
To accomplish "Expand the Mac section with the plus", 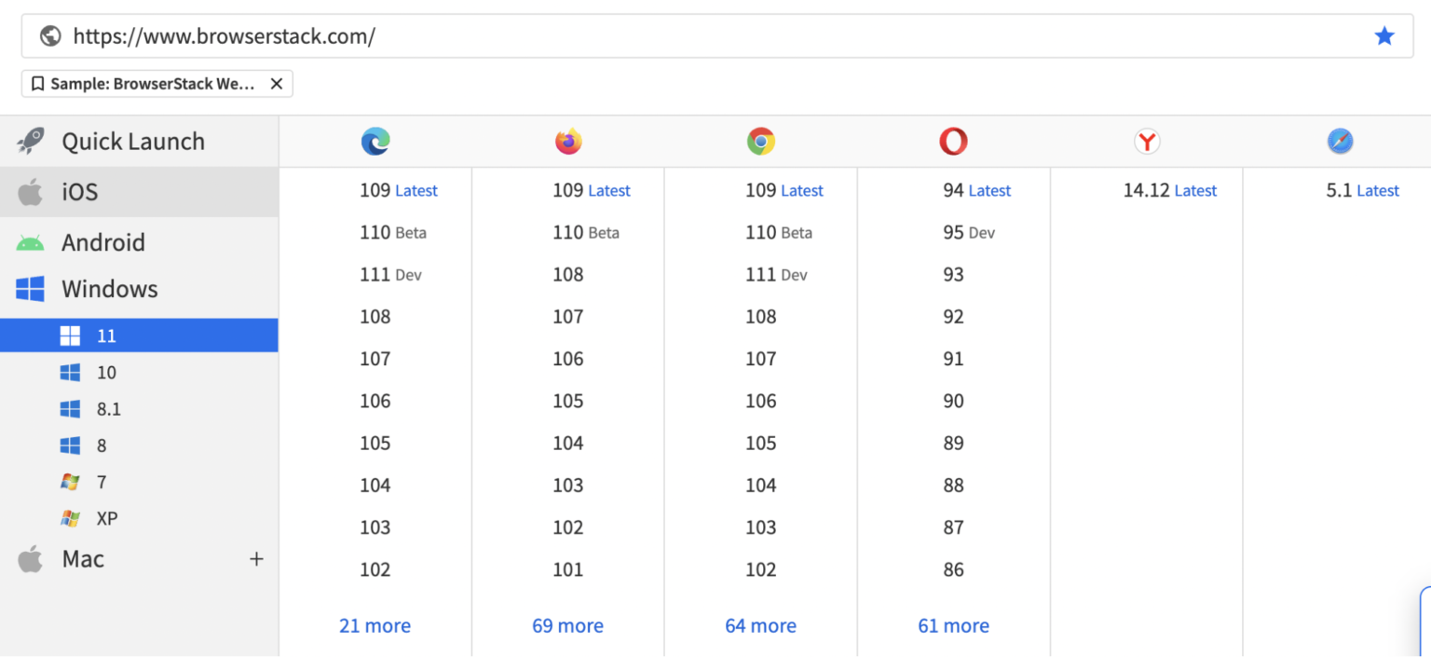I will tap(256, 559).
